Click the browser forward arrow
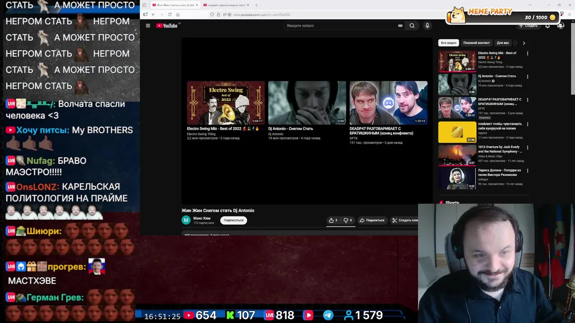The width and height of the screenshot is (575, 323). (x=161, y=14)
